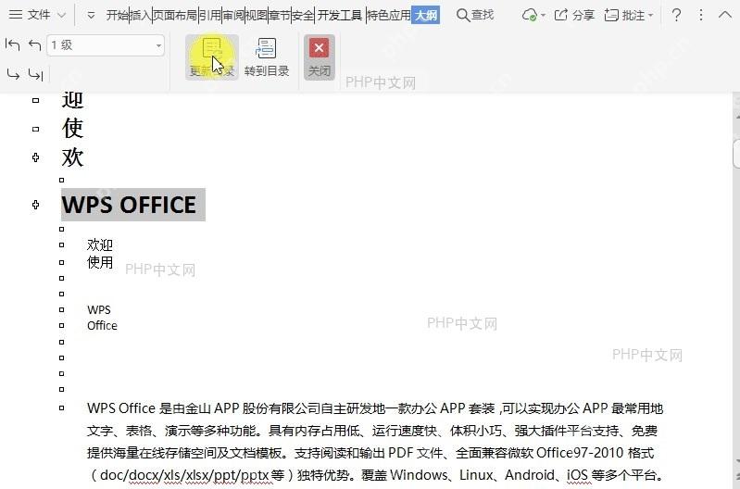740x489 pixels.
Task: Open the 章节 tab
Action: tap(280, 15)
